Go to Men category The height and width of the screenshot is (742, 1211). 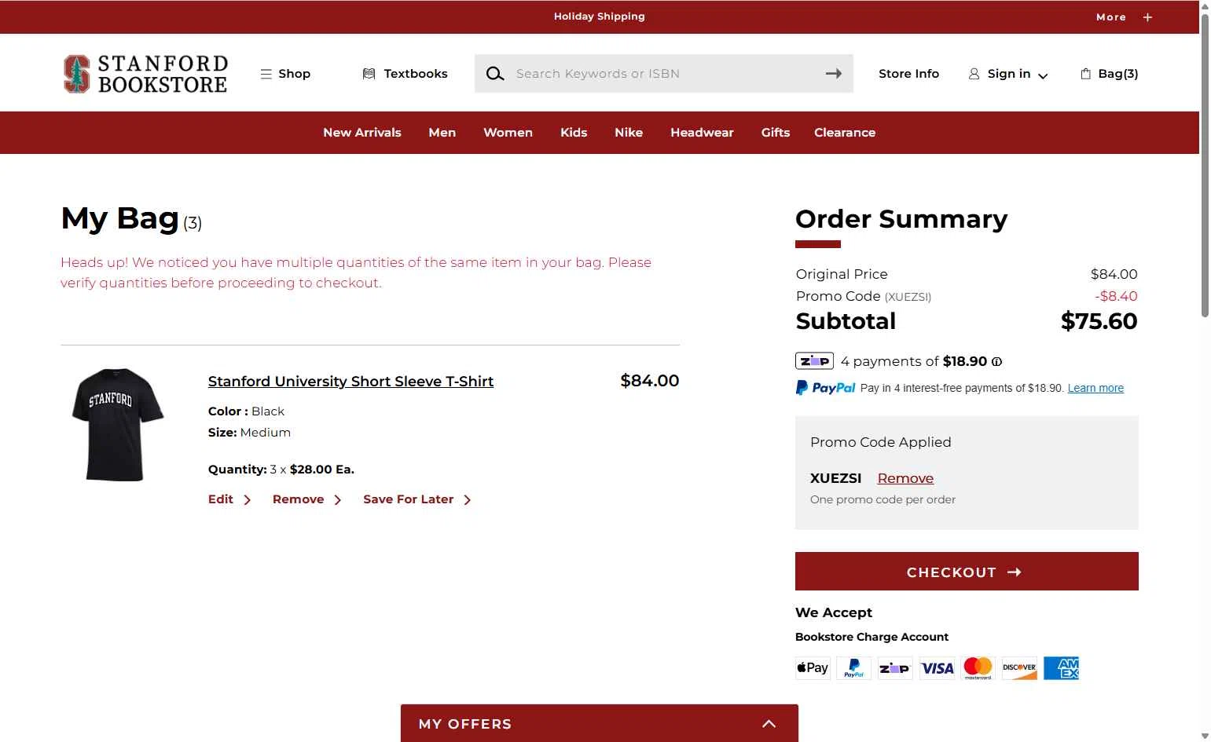(442, 133)
